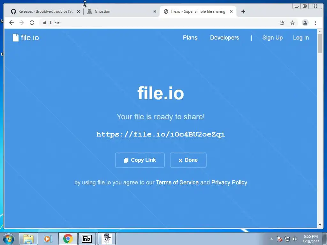This screenshot has width=327, height=245.
Task: Open 7-Zip from the taskbar
Action: [87, 239]
